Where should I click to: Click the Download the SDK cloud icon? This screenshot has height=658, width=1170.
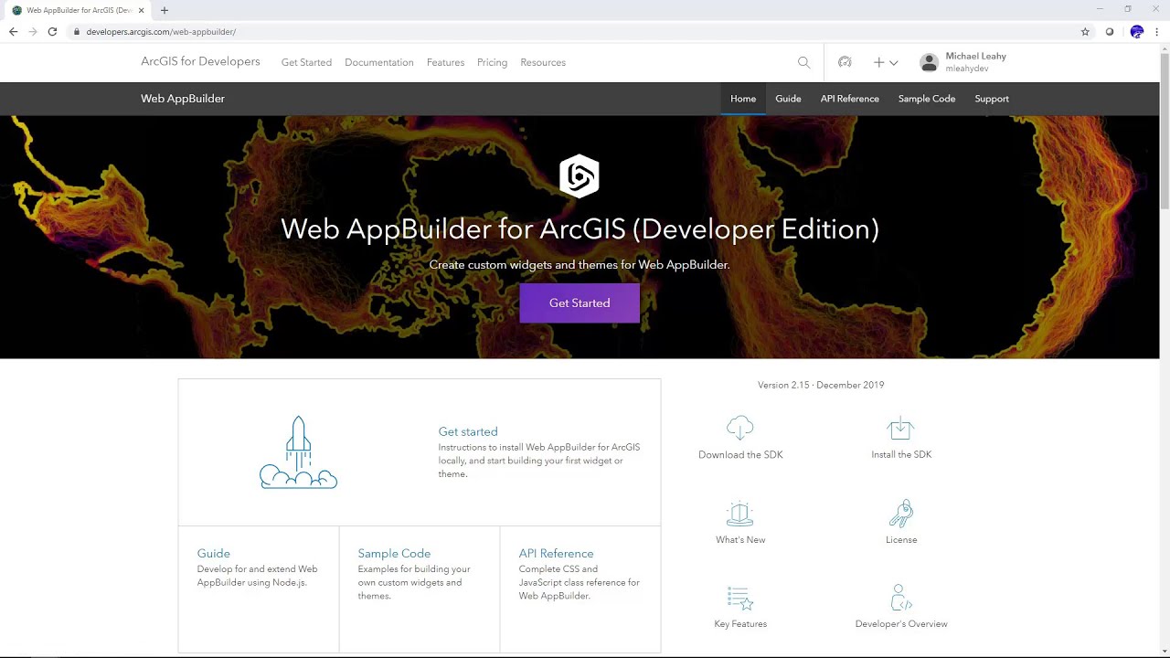tap(740, 428)
